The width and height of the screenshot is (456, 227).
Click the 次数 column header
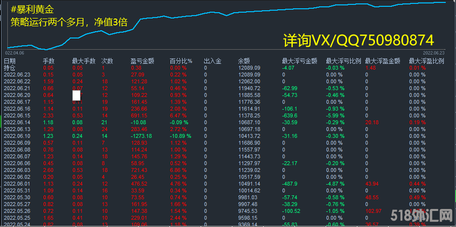[107, 61]
